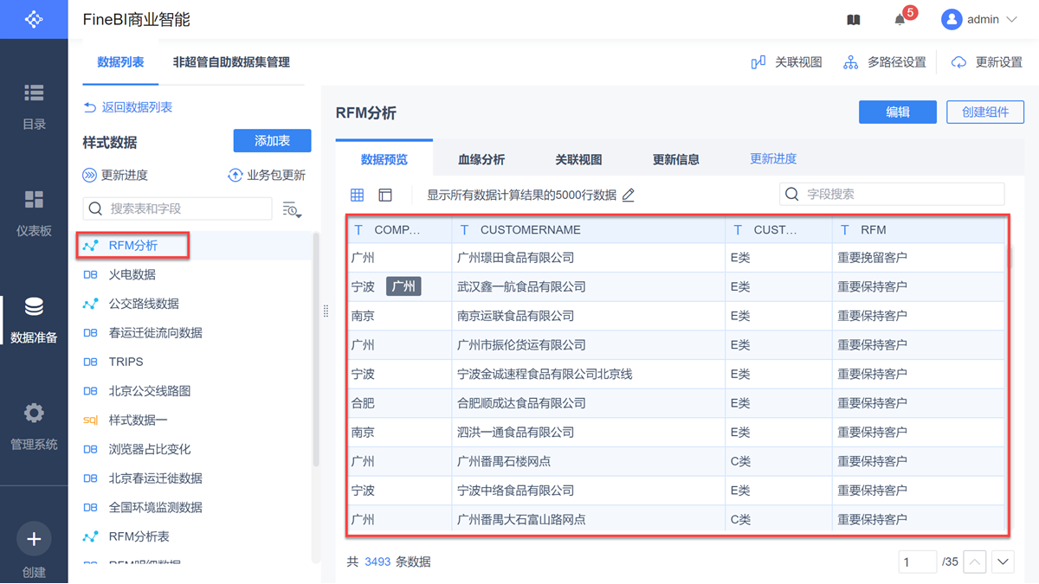Open 数据准备 in the left sidebar
Viewport: 1039px width, 584px height.
pyautogui.click(x=34, y=320)
